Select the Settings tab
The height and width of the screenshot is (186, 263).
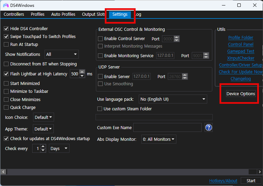click(x=120, y=14)
